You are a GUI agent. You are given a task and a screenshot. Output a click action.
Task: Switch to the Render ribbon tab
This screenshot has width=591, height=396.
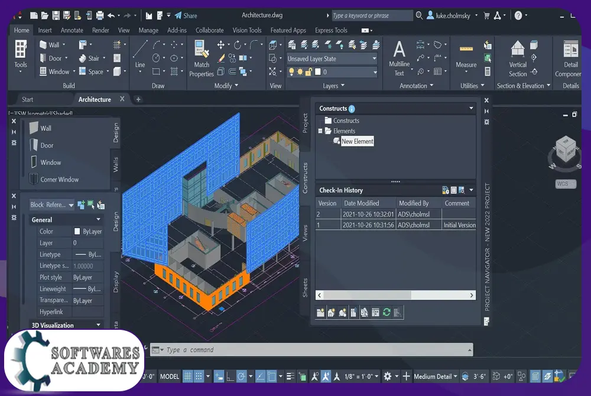(100, 30)
